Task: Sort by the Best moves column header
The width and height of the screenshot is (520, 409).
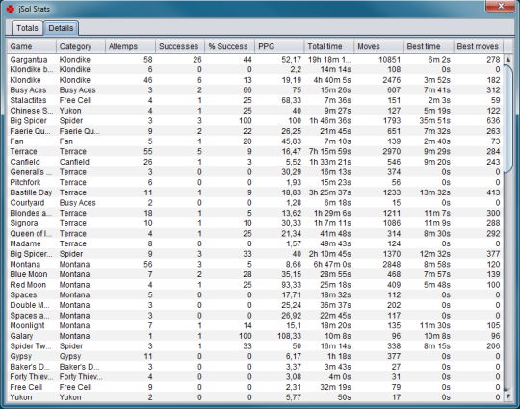Action: click(x=479, y=46)
